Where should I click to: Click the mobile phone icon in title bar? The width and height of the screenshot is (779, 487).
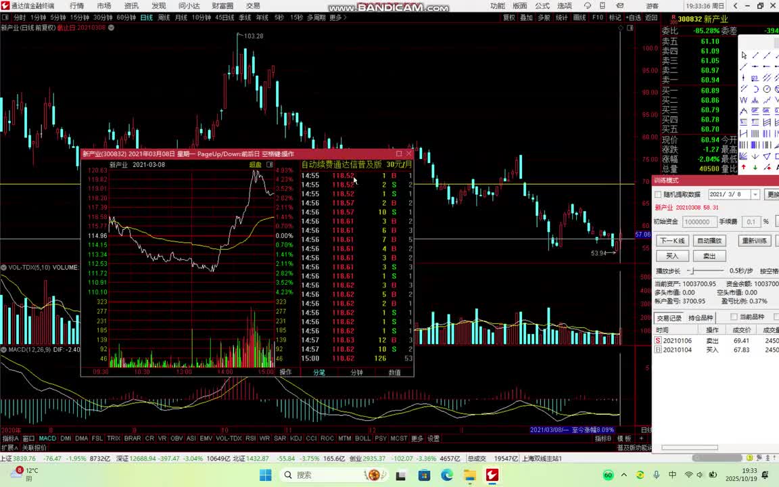pyautogui.click(x=602, y=6)
